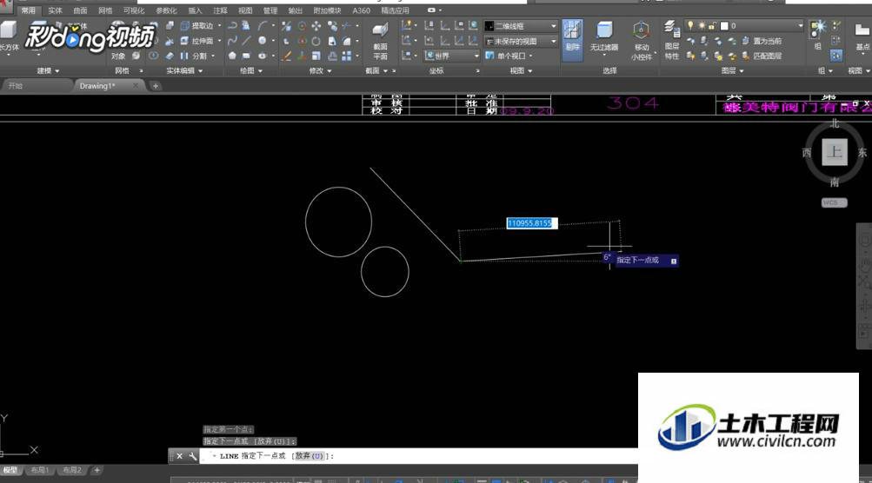Close the command line window
872x483 pixels.
180,456
